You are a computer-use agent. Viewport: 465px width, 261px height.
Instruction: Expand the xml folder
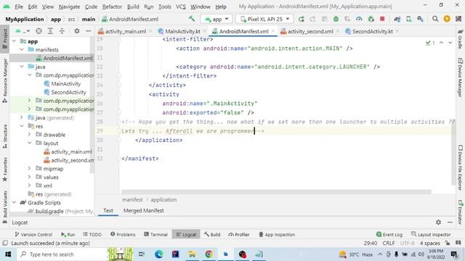(29, 186)
